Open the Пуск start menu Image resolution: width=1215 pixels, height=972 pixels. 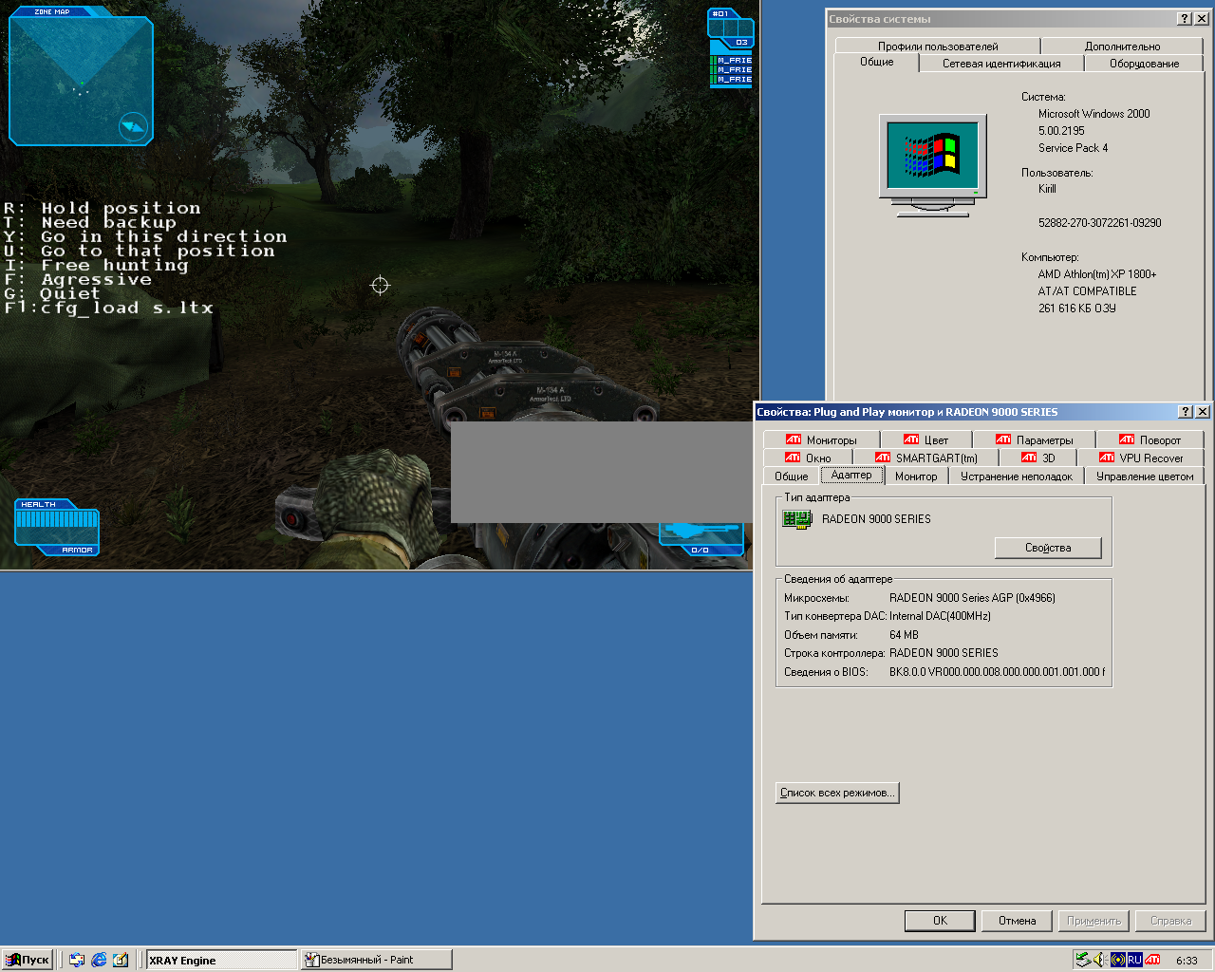pyautogui.click(x=28, y=960)
